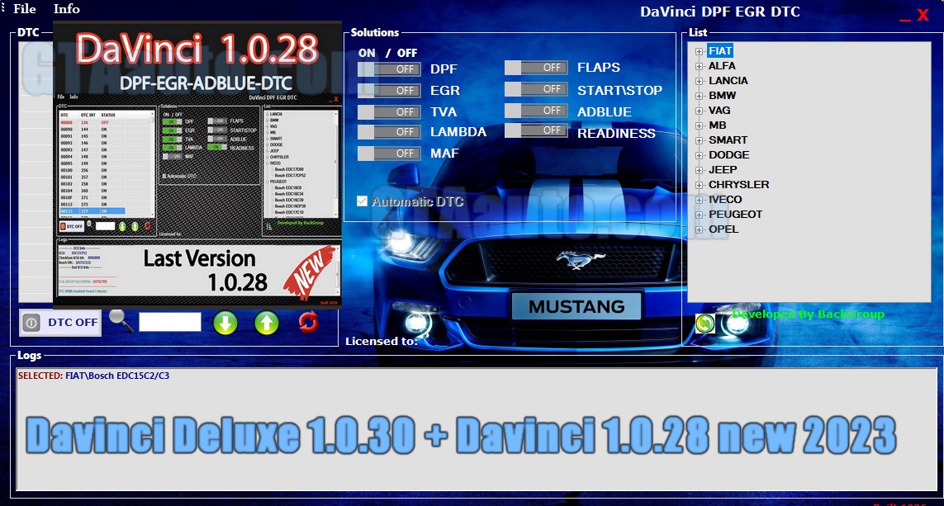Image resolution: width=944 pixels, height=506 pixels.
Task: Click the green down arrow button
Action: pos(225,323)
